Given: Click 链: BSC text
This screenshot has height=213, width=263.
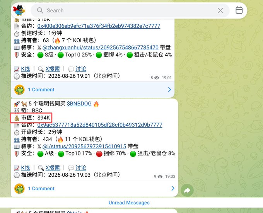Looking at the screenshot, I should pyautogui.click(x=32, y=111).
